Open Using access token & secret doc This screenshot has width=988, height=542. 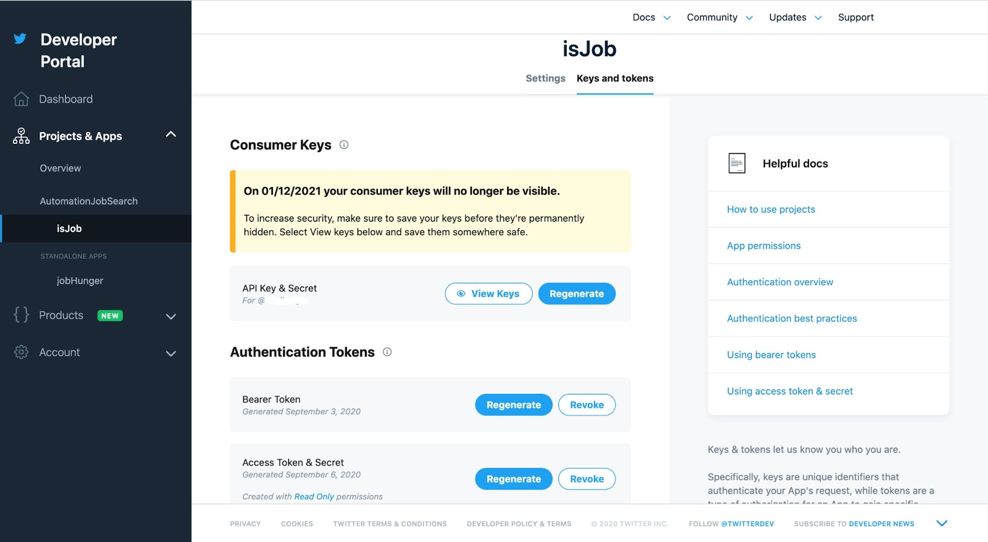click(790, 391)
